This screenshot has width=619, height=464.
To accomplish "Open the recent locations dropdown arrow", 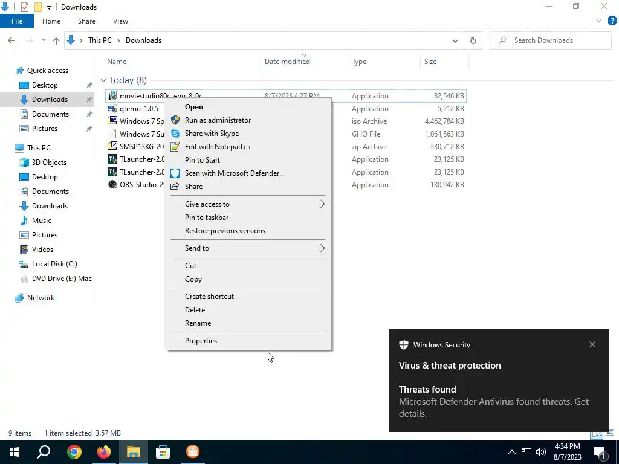I will pyautogui.click(x=44, y=40).
